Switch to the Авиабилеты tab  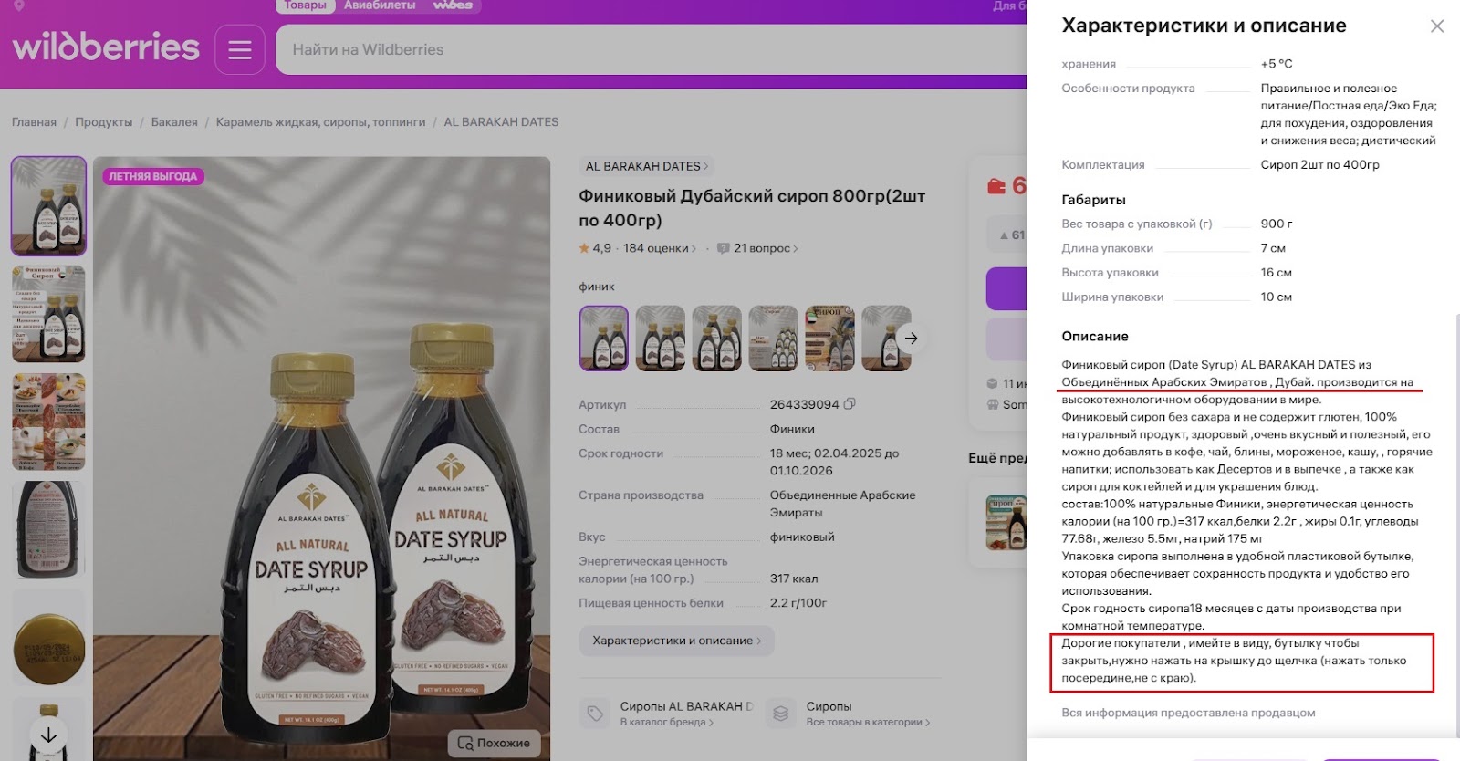click(x=380, y=5)
